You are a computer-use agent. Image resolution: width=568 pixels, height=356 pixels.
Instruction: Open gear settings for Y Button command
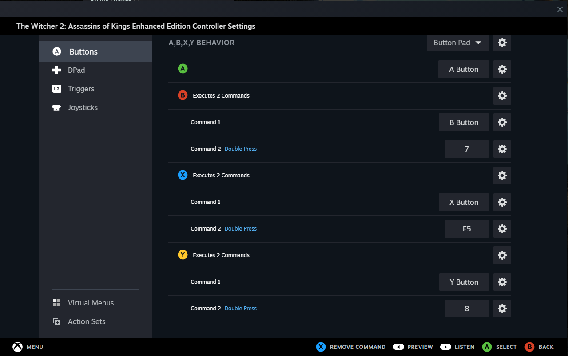pos(502,282)
